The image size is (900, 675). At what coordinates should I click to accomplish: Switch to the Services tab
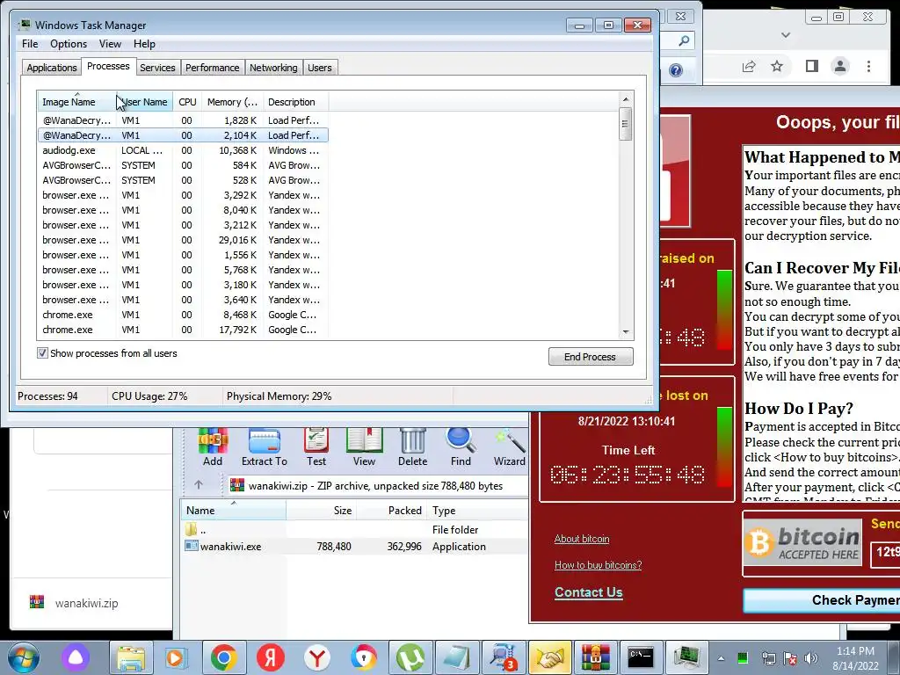coord(157,68)
